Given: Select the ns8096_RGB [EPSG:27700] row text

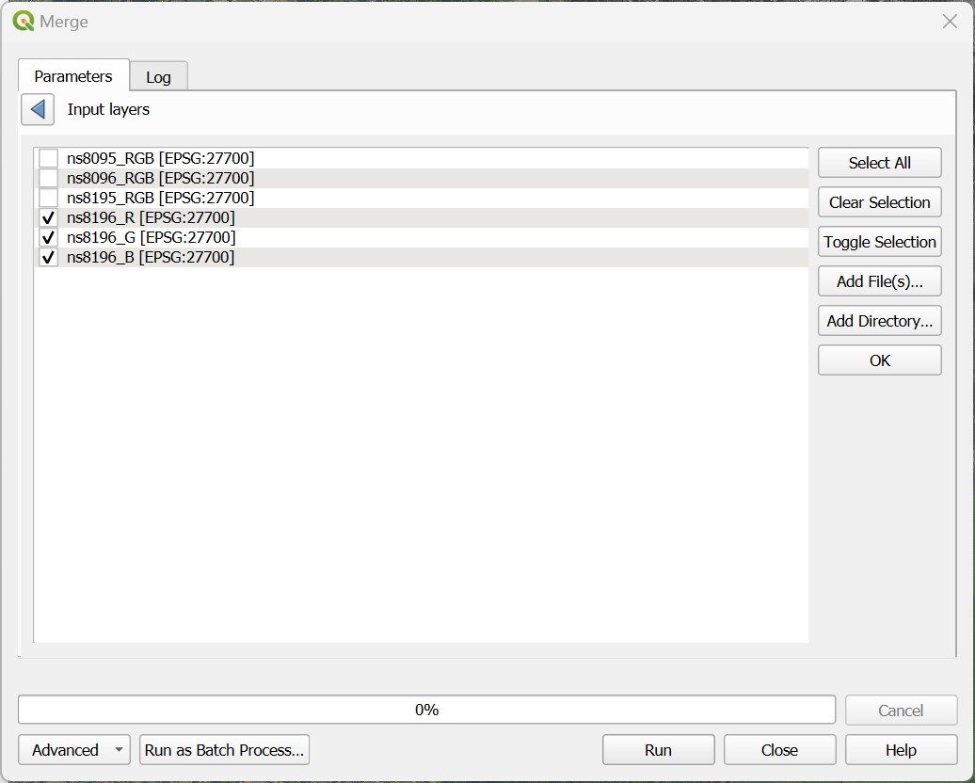Looking at the screenshot, I should [x=160, y=178].
